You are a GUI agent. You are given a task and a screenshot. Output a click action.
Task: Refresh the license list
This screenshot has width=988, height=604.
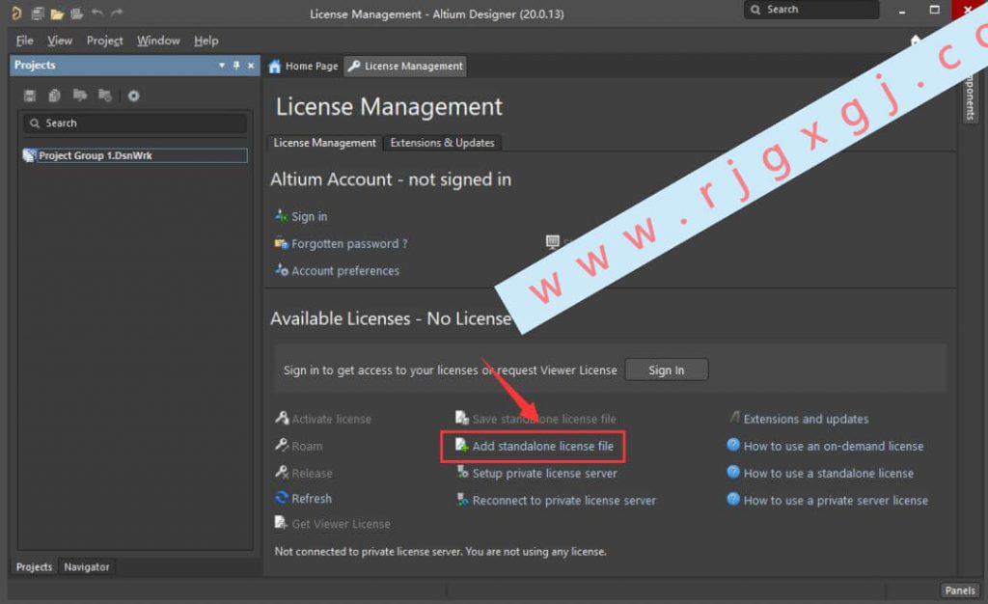click(304, 498)
